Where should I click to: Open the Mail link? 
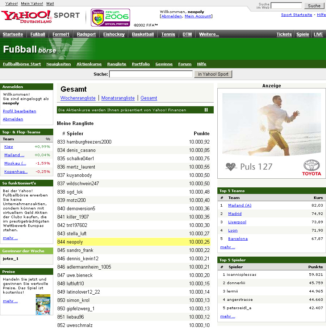click(x=50, y=4)
